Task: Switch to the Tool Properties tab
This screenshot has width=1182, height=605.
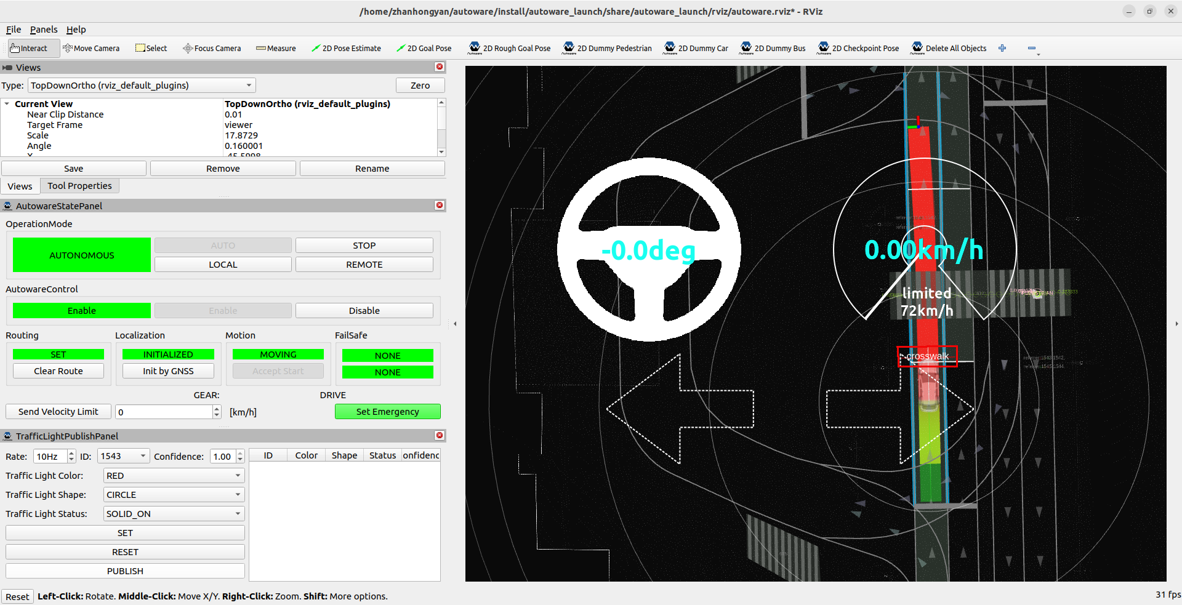Action: 79,186
